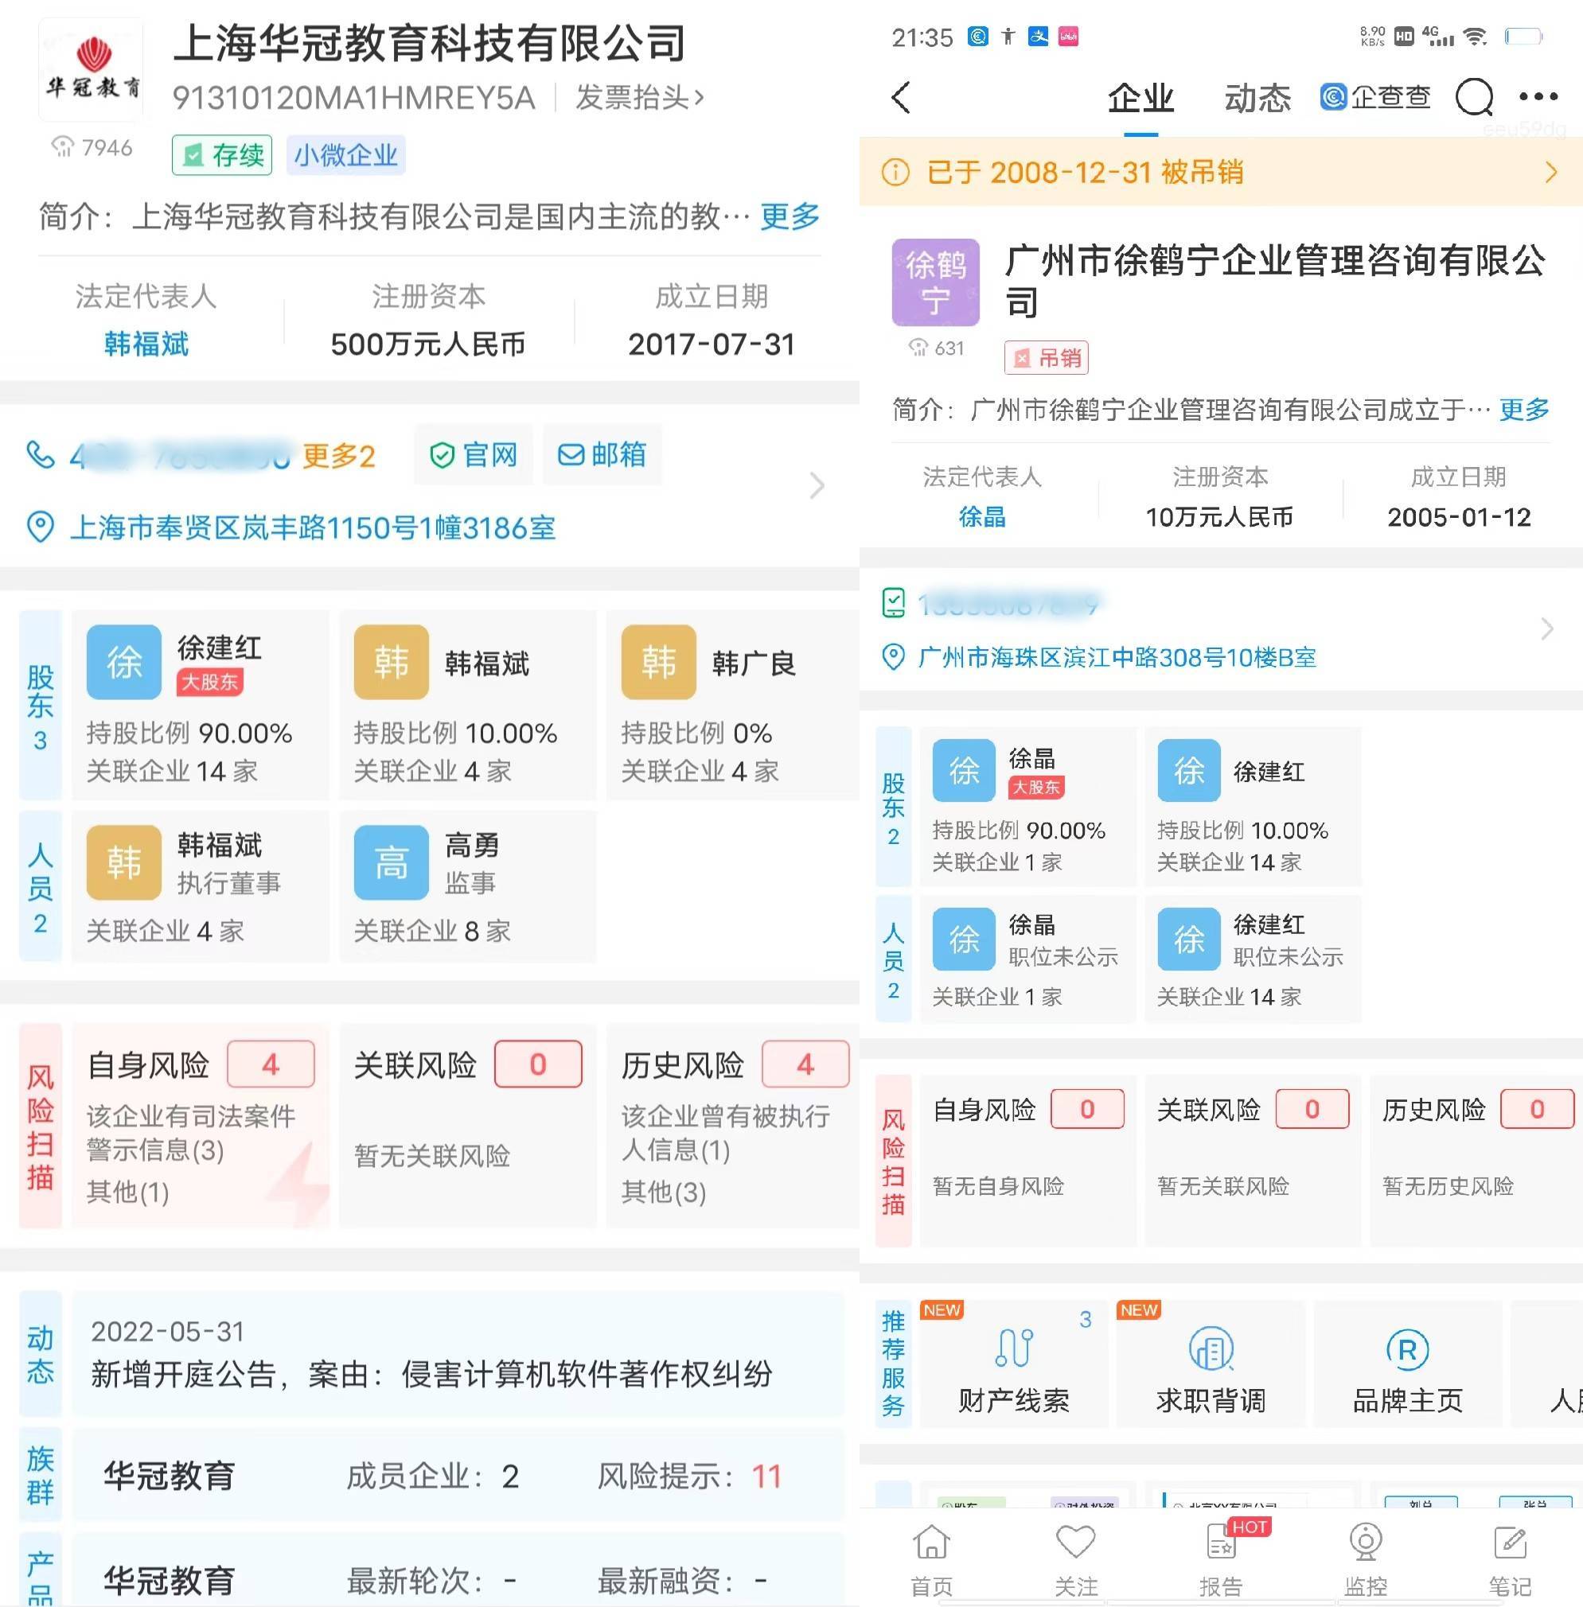Open shareholder card 徐建红 holding 90.00%
The height and width of the screenshot is (1607, 1583).
coord(201,706)
